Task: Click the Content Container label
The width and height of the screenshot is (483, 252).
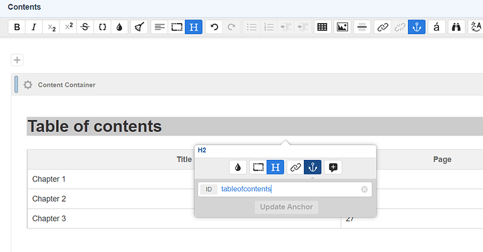Action: point(66,85)
